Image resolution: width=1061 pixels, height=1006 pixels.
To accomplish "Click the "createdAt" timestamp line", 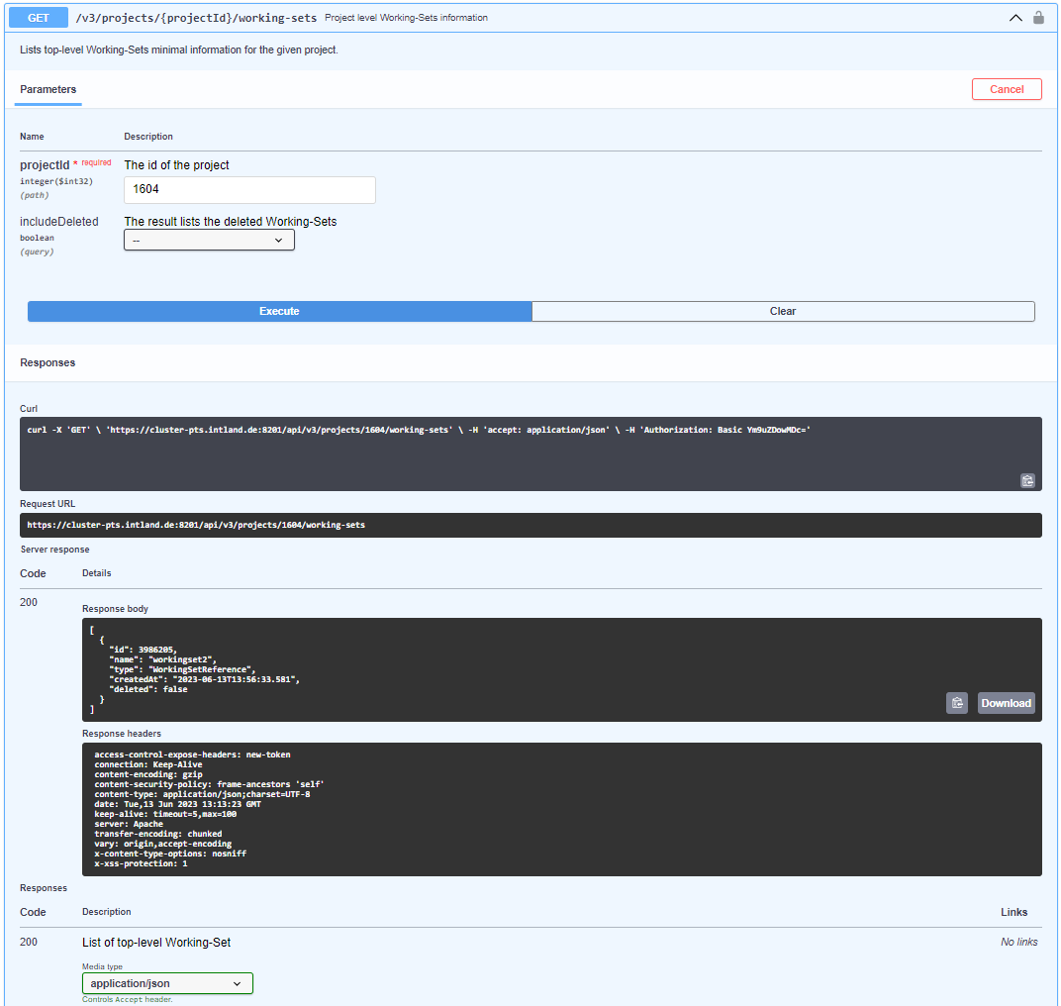I will point(204,679).
